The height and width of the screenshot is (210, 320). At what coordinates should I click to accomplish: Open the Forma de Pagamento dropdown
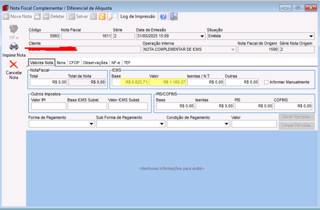pyautogui.click(x=91, y=124)
